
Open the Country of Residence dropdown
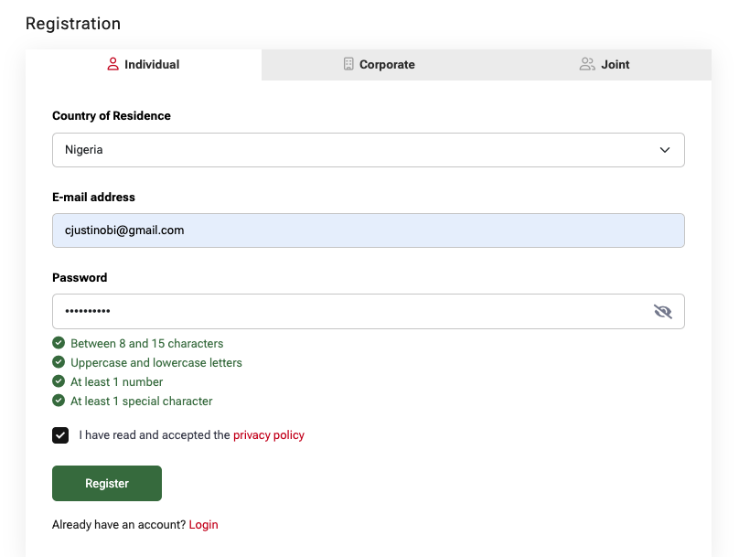368,150
